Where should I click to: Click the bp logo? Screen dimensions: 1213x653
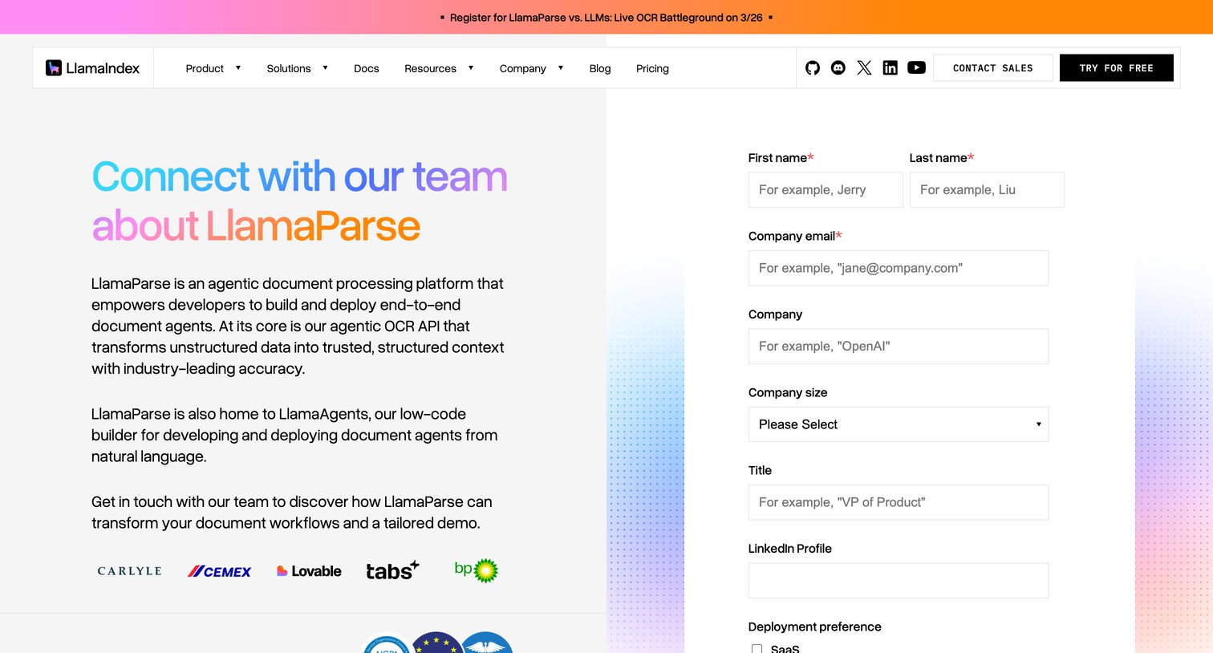[477, 570]
